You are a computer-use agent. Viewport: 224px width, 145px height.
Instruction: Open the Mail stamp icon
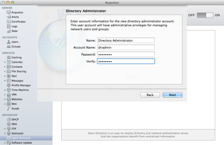(9, 76)
